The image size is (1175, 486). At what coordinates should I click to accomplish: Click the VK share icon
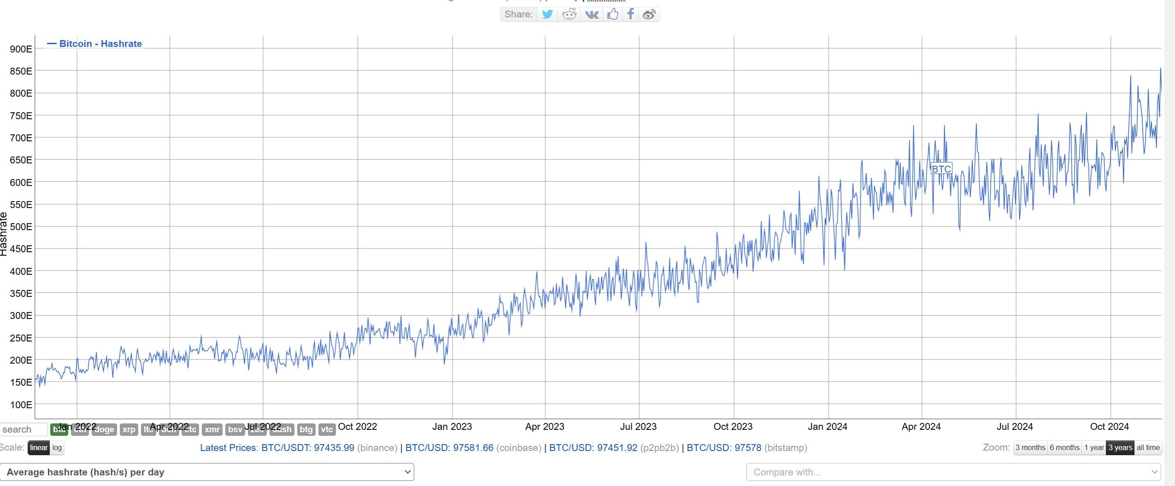592,14
